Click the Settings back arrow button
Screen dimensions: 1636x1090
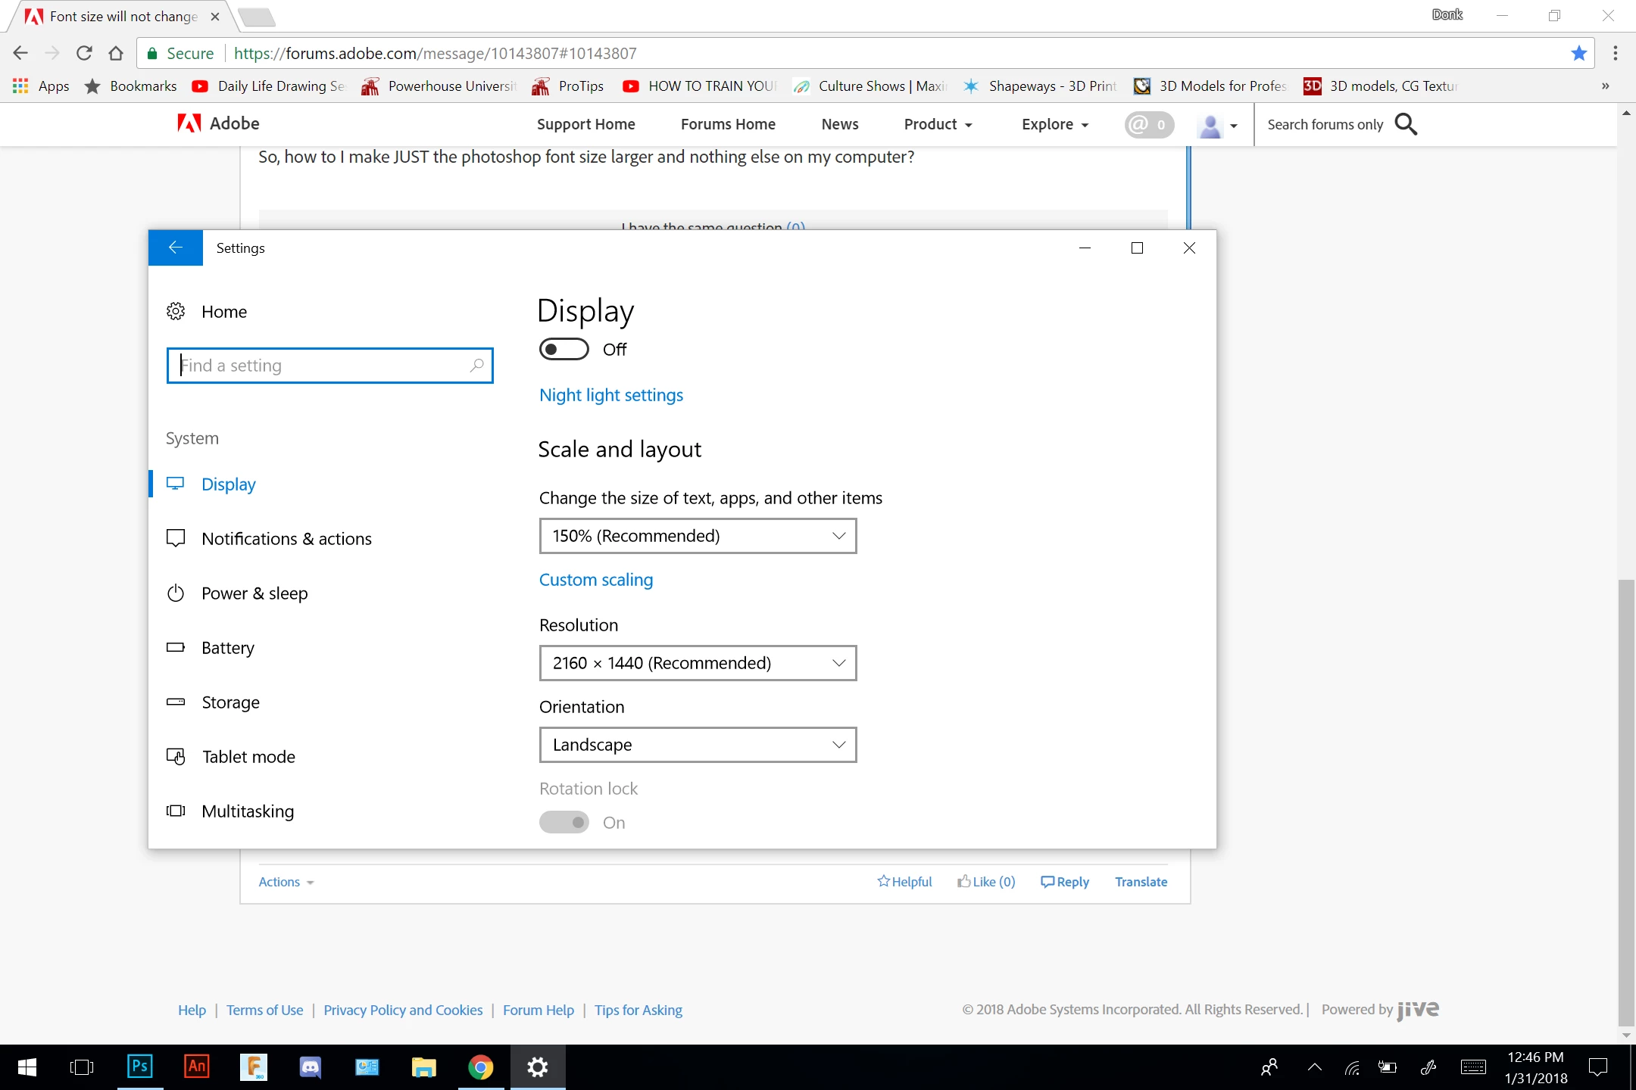175,248
